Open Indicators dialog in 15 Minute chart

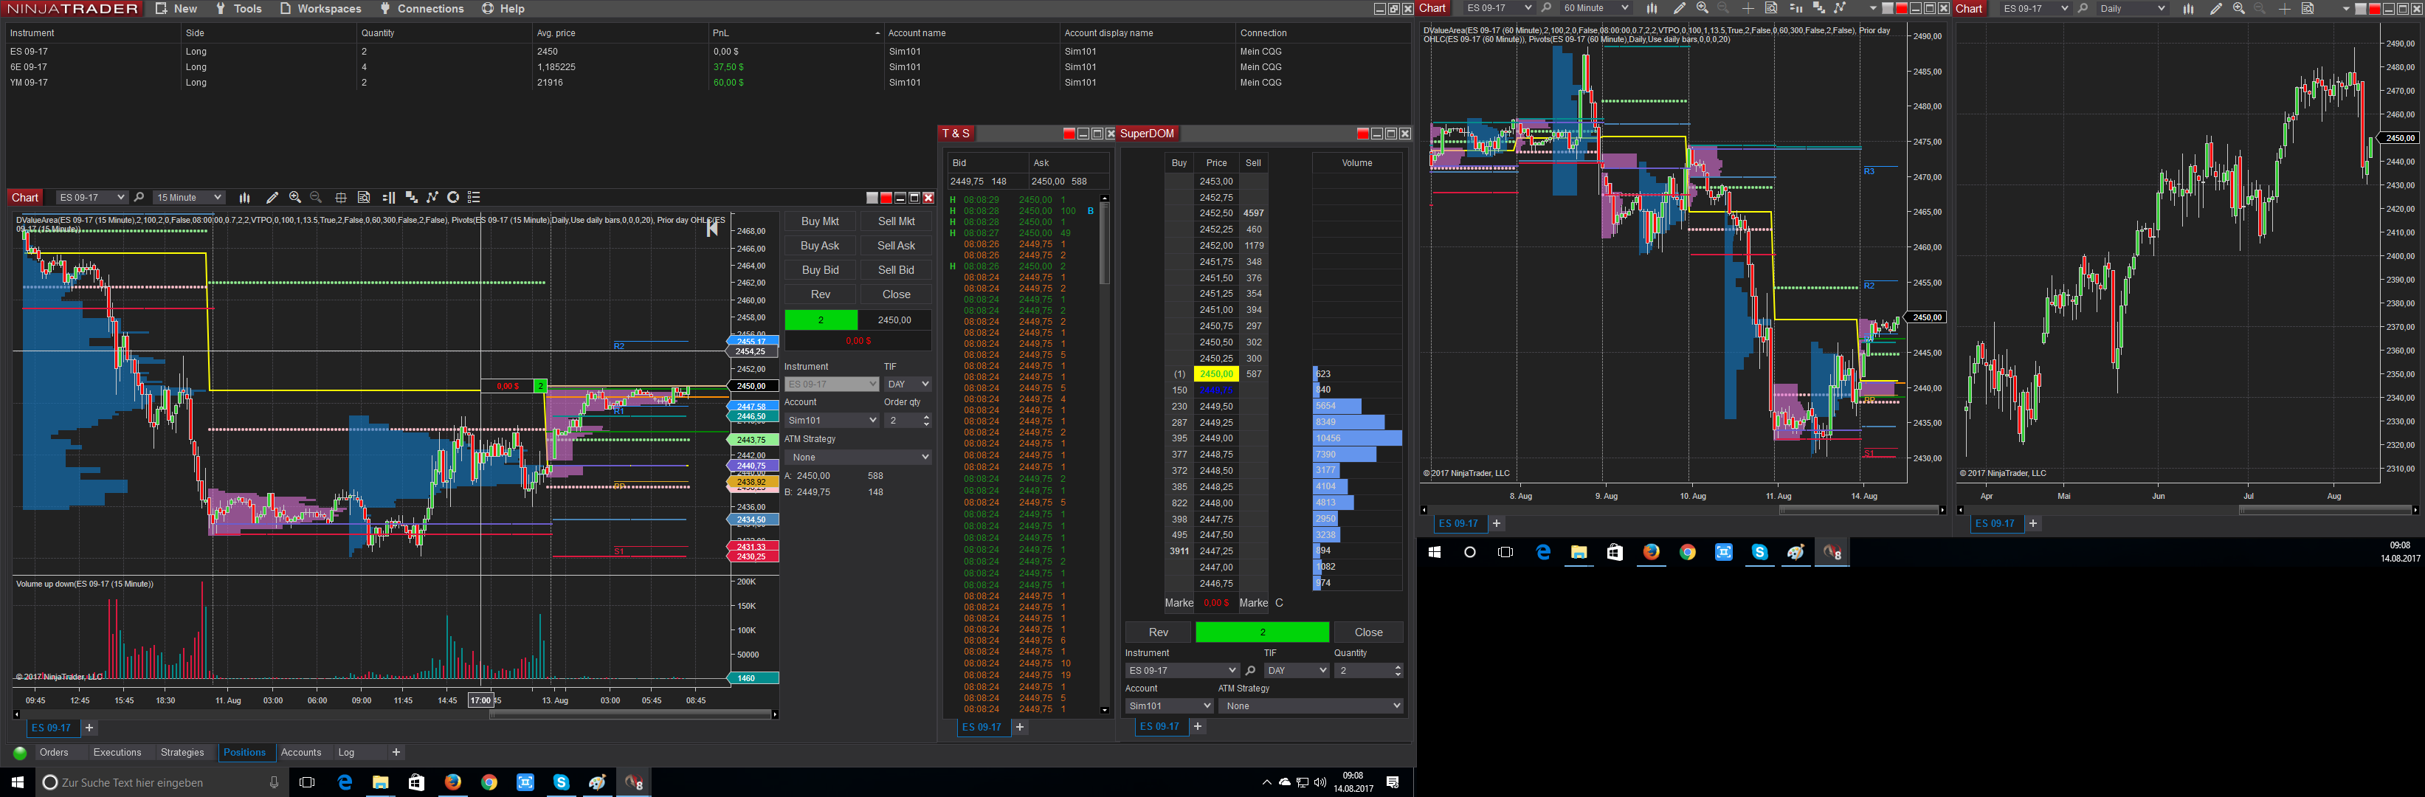point(411,198)
